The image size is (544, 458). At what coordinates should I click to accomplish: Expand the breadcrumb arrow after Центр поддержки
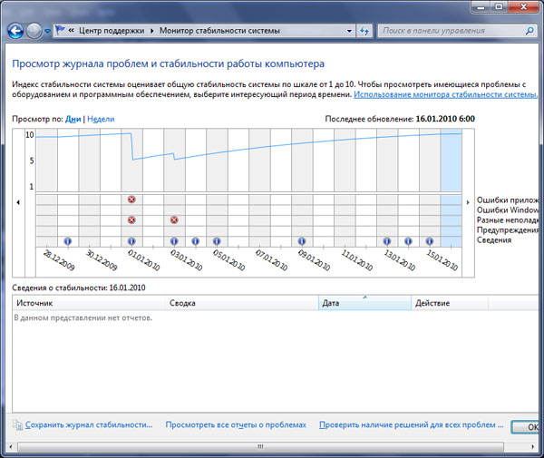152,31
